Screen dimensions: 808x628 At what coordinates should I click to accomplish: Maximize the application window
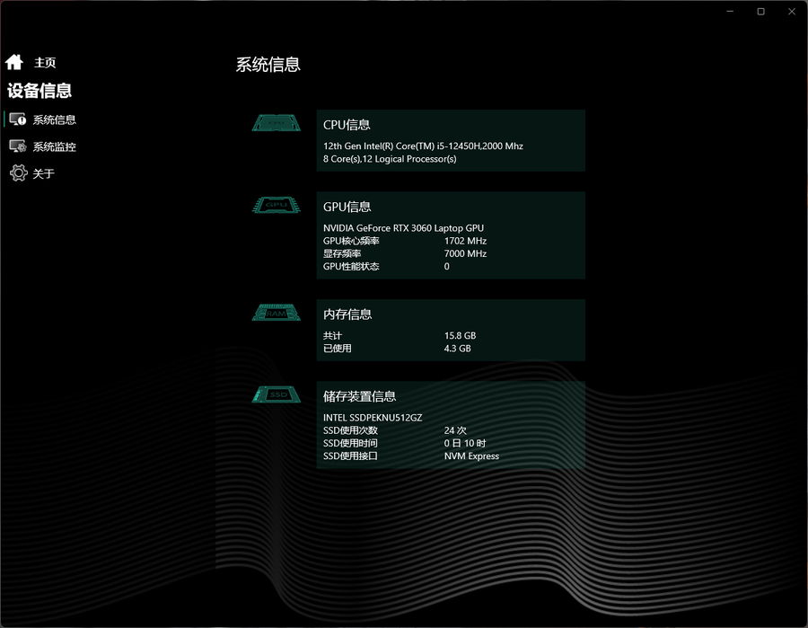(x=760, y=12)
